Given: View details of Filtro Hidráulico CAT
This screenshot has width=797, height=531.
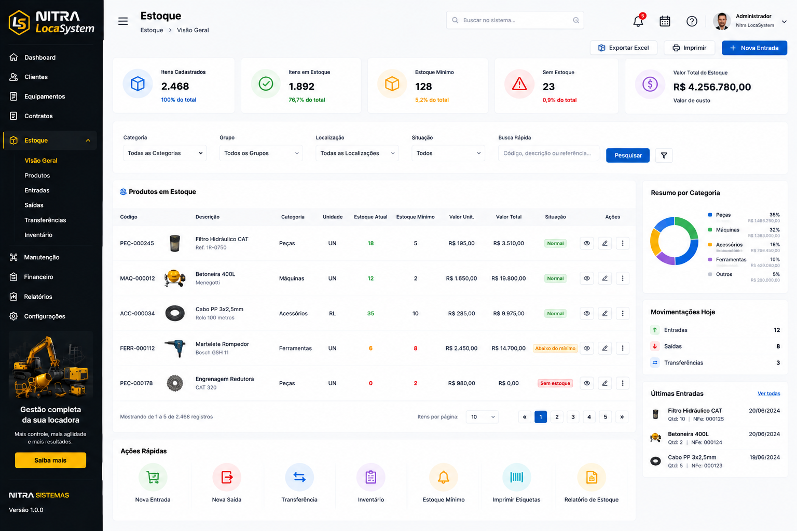Looking at the screenshot, I should coord(587,243).
